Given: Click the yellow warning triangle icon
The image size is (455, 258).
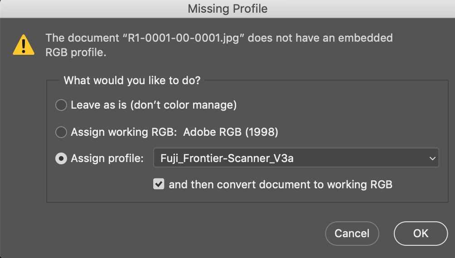Looking at the screenshot, I should [x=23, y=44].
